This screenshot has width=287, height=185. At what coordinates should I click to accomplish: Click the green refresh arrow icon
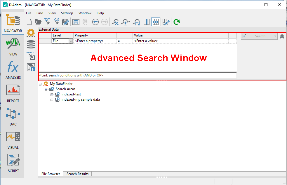tap(176, 22)
